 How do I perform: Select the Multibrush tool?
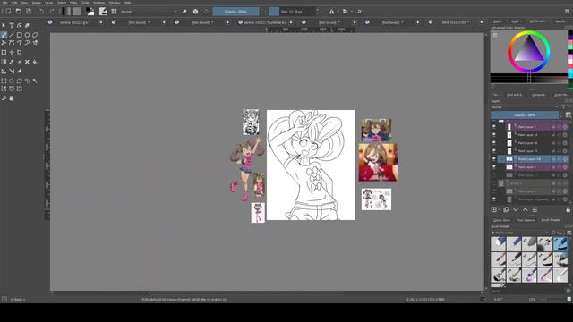[x=35, y=43]
